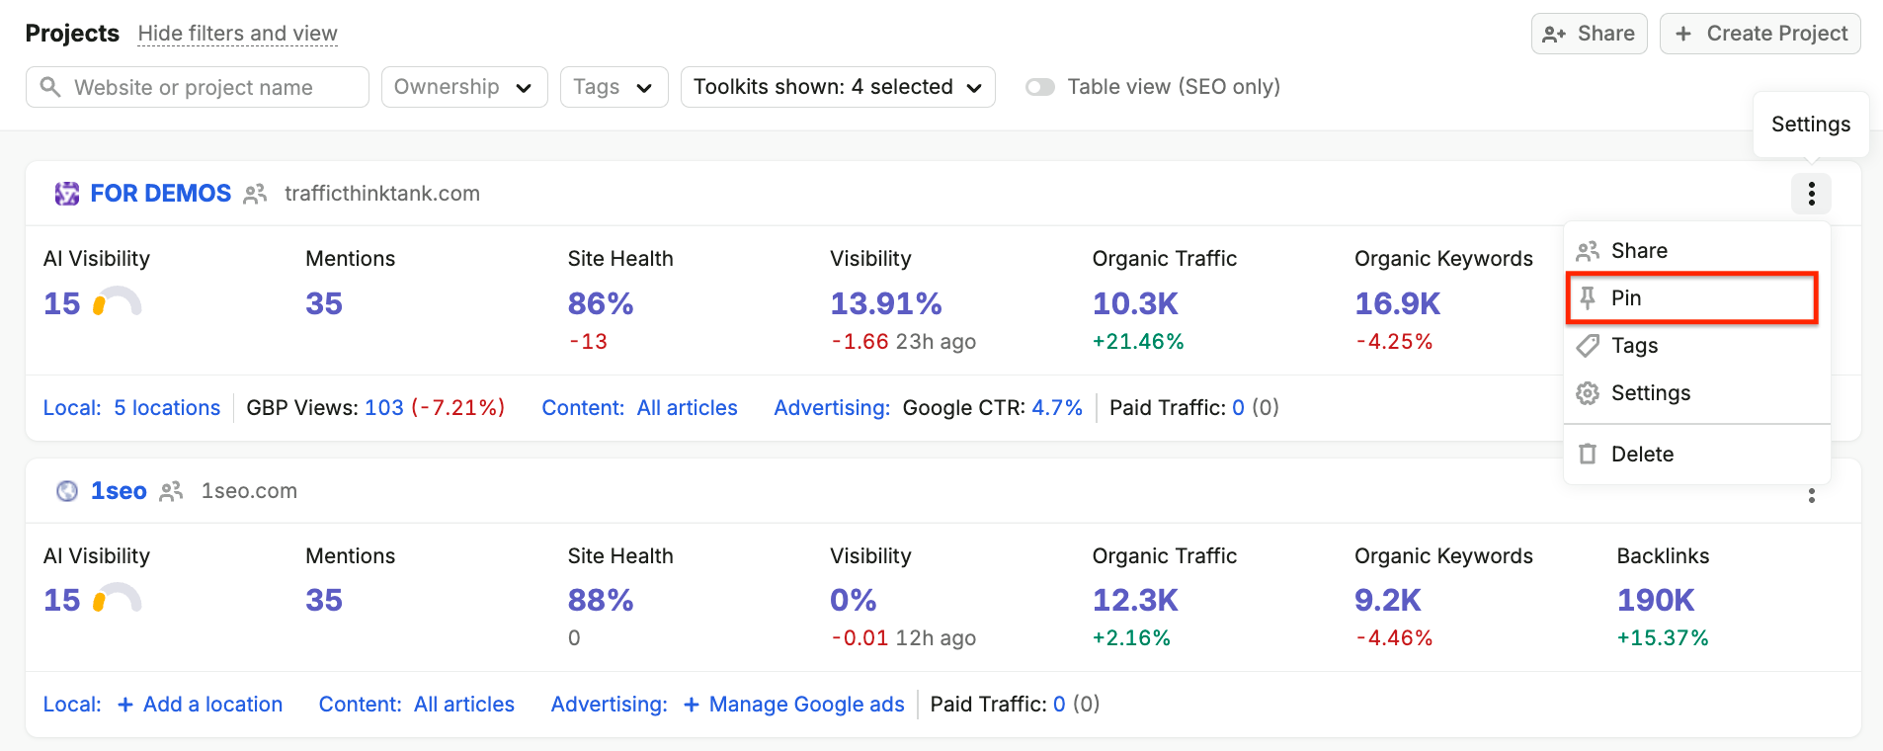
Task: Click GBP Views value 103
Action: [x=384, y=408]
